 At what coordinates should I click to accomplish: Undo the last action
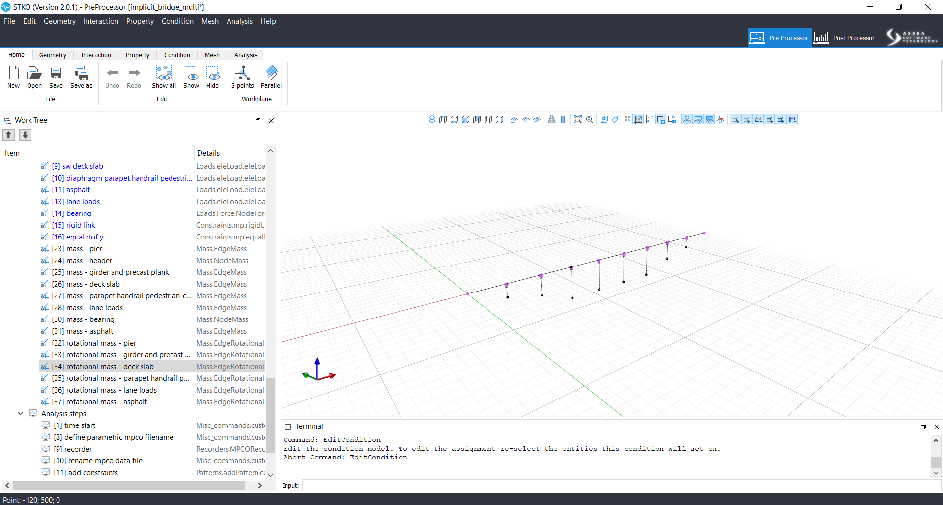(113, 77)
